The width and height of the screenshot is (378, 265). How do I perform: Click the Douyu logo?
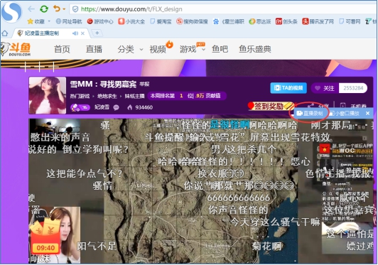tap(16, 49)
